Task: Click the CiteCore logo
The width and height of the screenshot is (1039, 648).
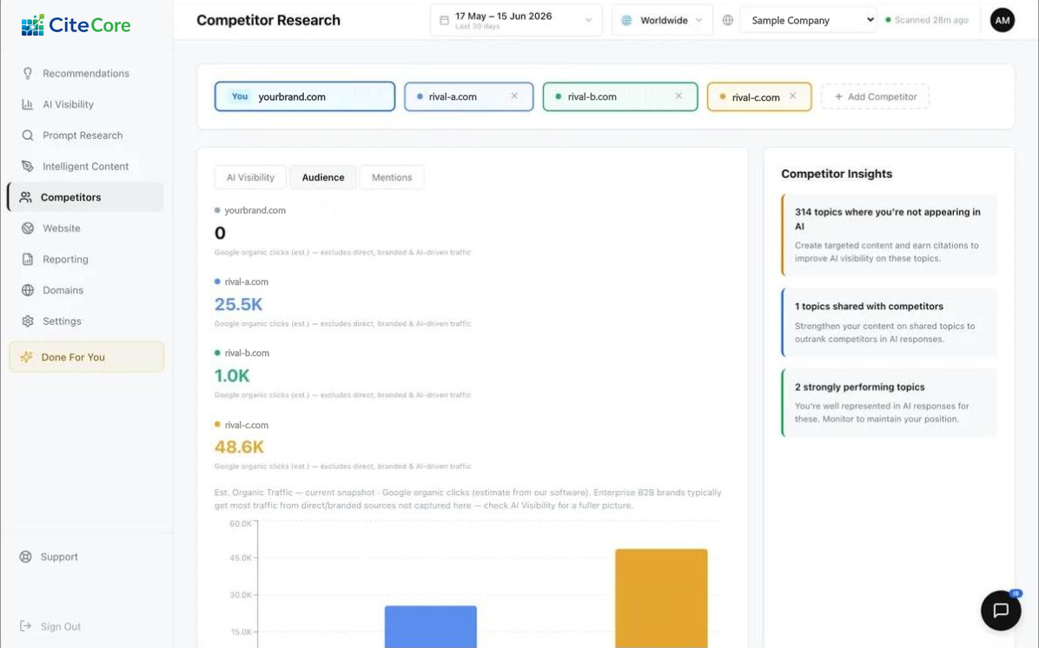Action: pyautogui.click(x=76, y=25)
